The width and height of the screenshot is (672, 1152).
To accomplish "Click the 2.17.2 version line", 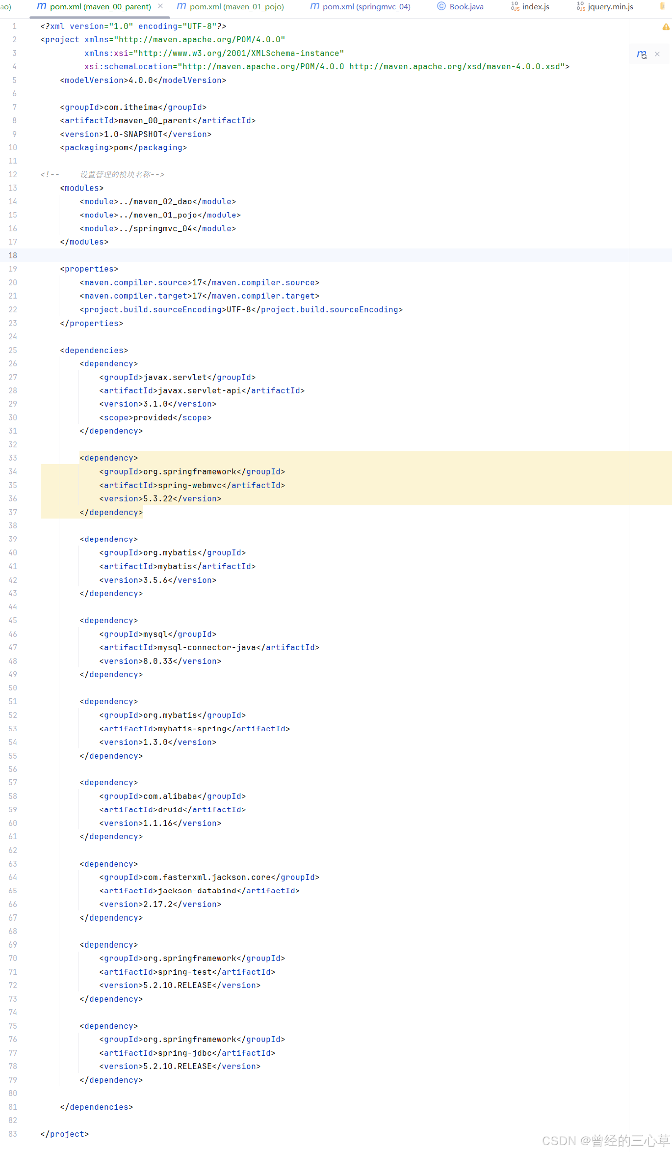I will tap(160, 904).
